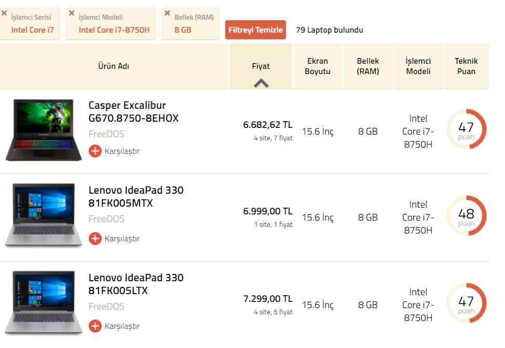Viewport: 505px width, 348px height.
Task: Toggle price sort arrow under Fiyat
Action: tap(261, 83)
